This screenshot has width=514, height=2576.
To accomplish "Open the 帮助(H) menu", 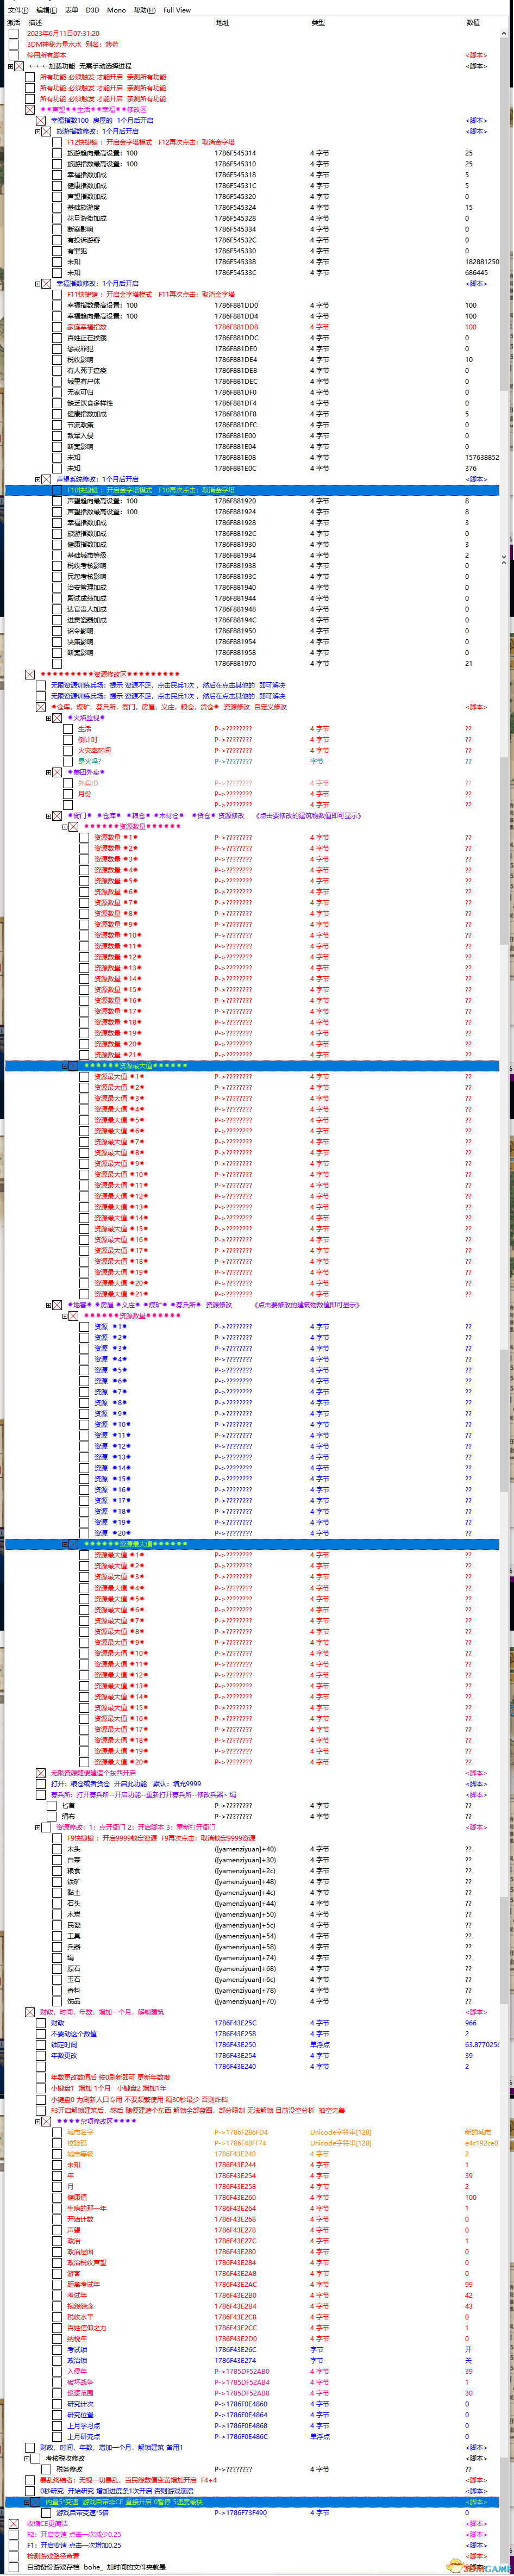I will tap(145, 10).
